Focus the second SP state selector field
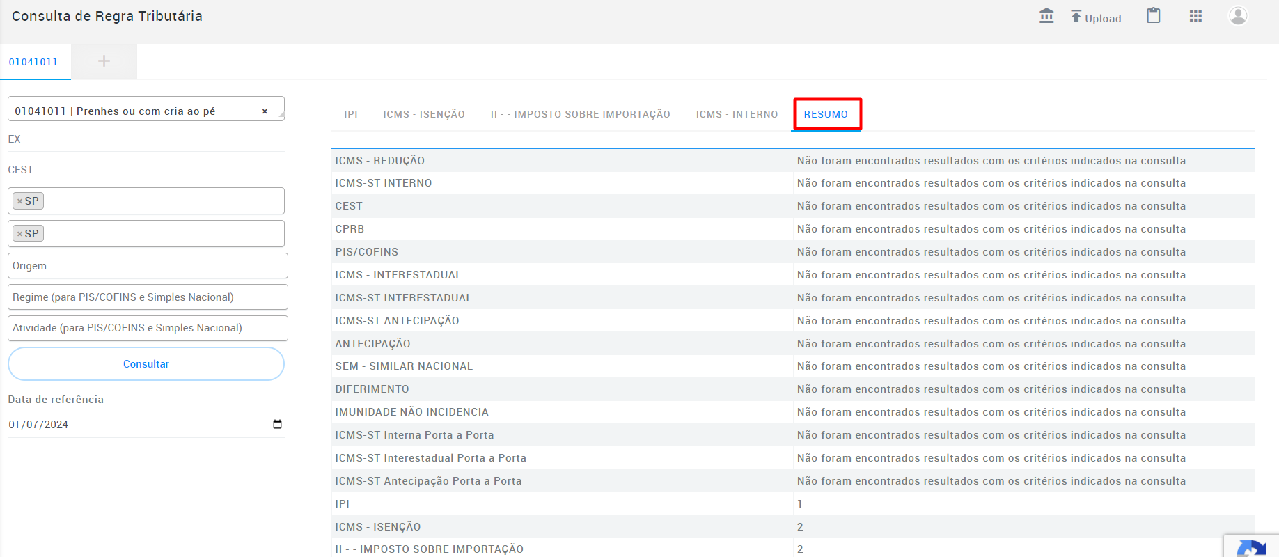Viewport: 1279px width, 557px height. (146, 234)
